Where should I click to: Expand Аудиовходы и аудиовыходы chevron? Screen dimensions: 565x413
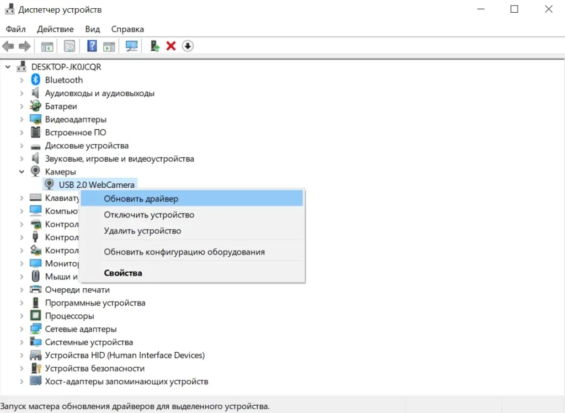(x=22, y=93)
